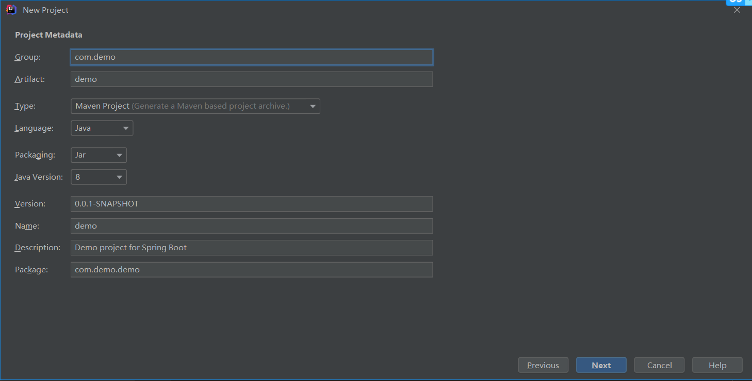This screenshot has height=381, width=752.
Task: Open the Java Version dropdown showing 8
Action: [99, 177]
